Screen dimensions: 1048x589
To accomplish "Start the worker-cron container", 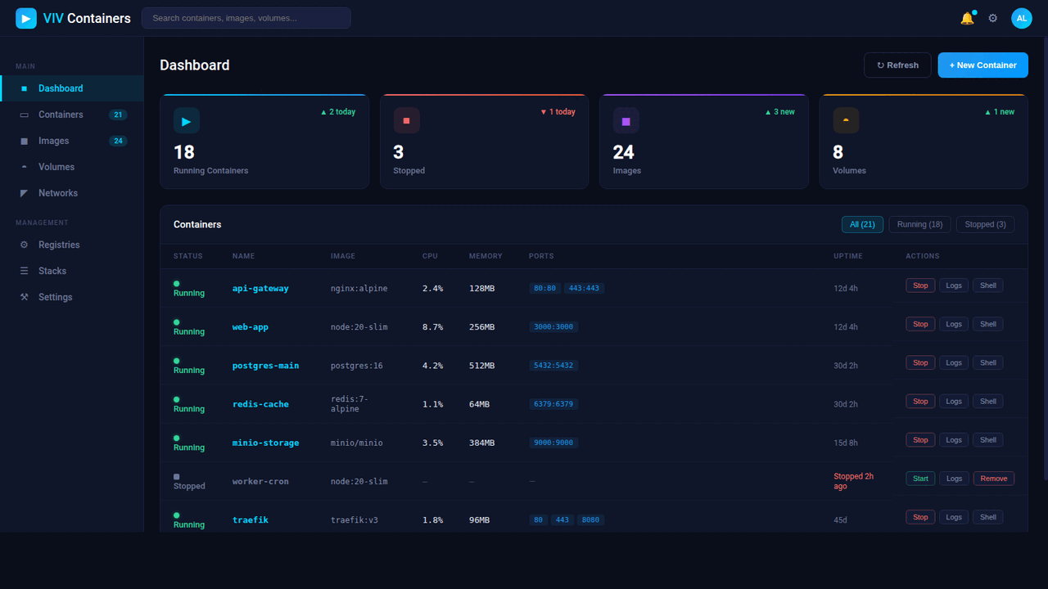I will 920,478.
